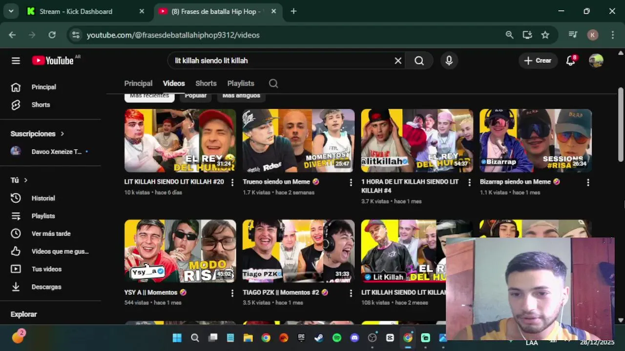625x351 pixels.
Task: Open Ver más tarde list
Action: click(51, 234)
